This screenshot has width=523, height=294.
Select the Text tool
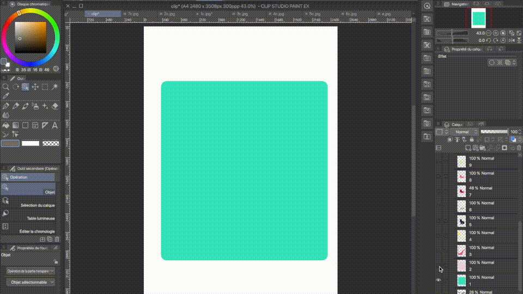(54, 125)
